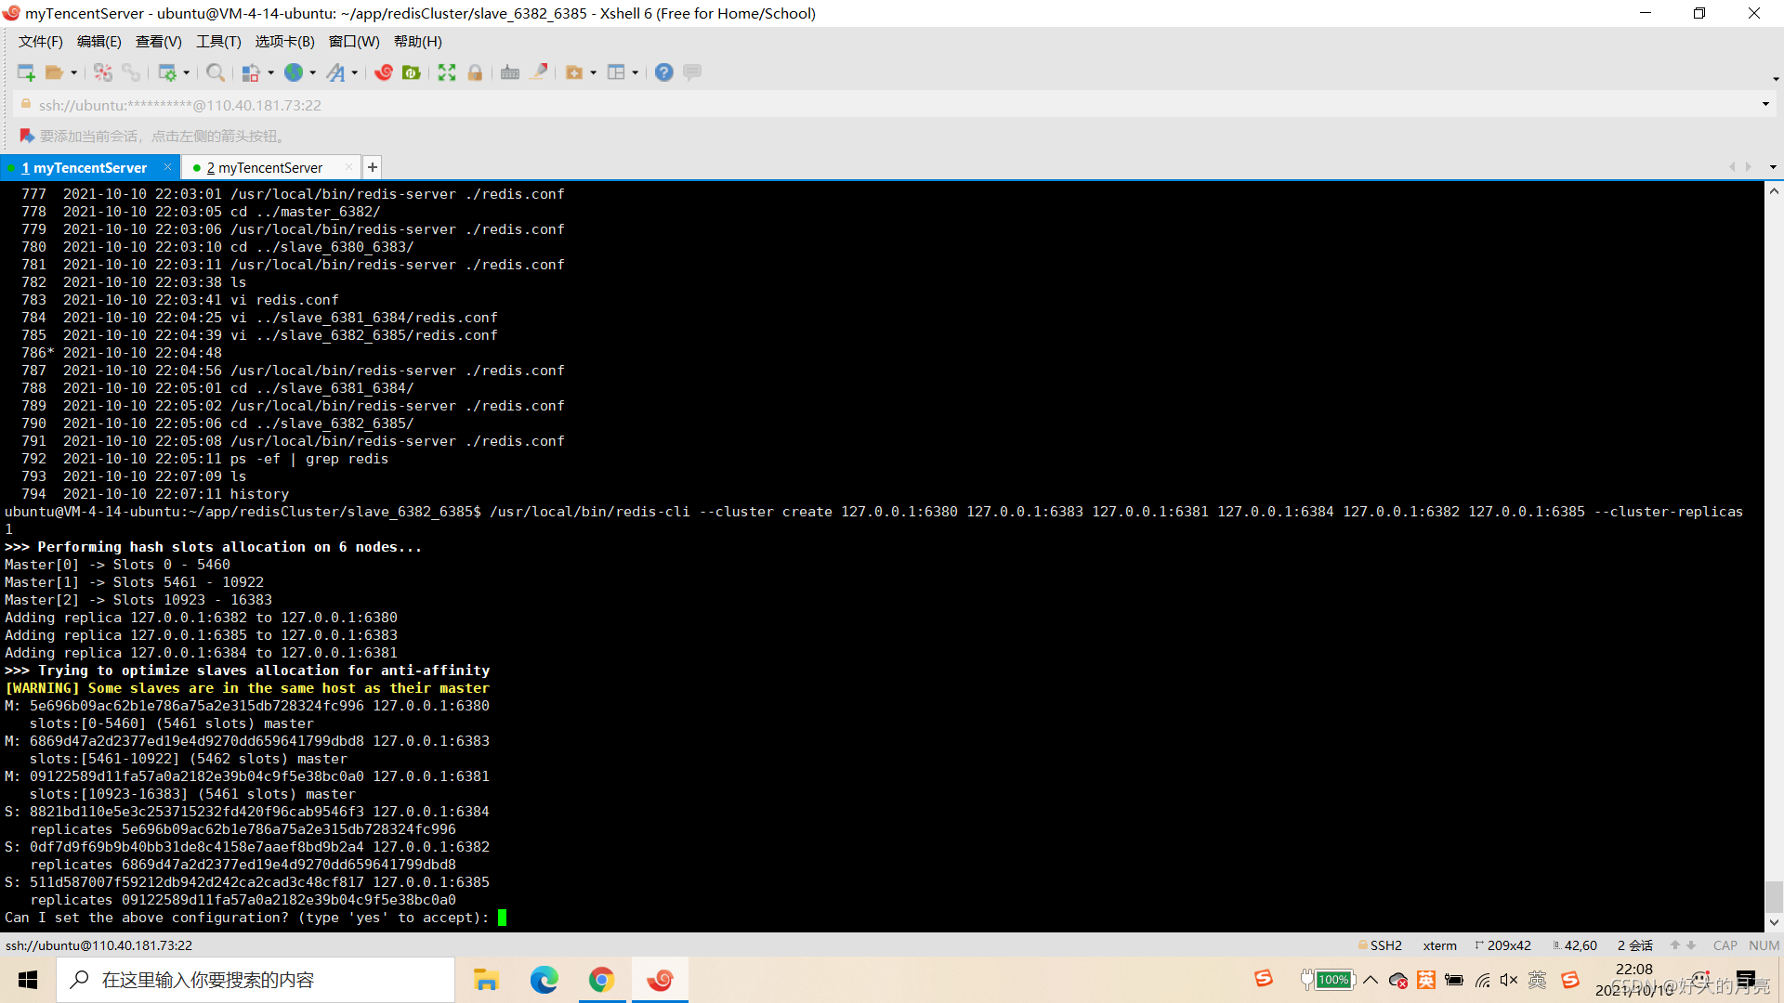Click the SSH2 status bar indicator
This screenshot has width=1784, height=1003.
(x=1380, y=945)
